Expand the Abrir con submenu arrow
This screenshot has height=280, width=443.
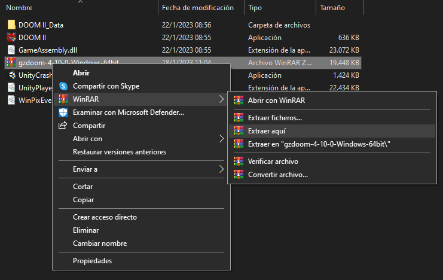pos(221,139)
